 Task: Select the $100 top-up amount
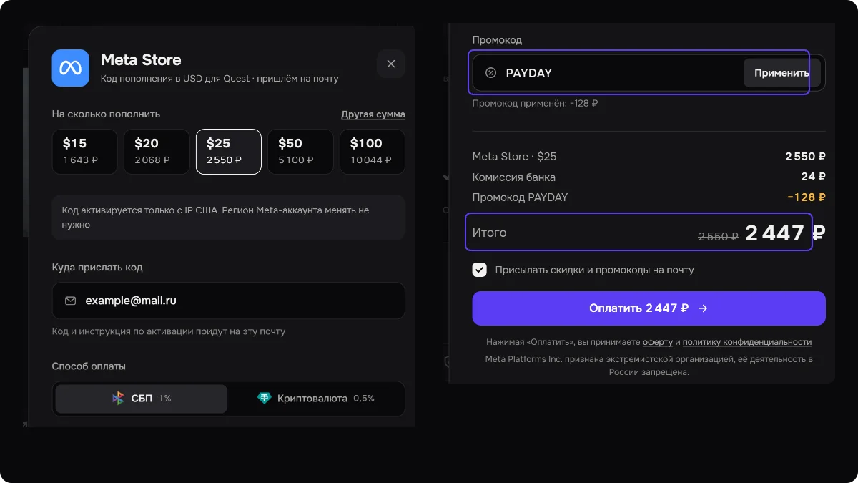click(373, 152)
